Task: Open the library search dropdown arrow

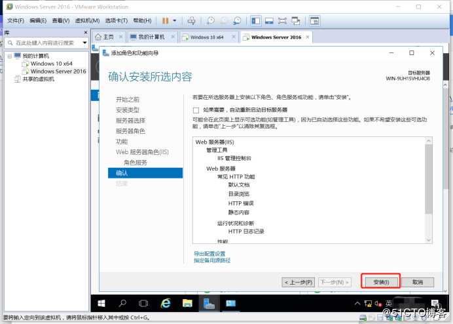Action: (x=84, y=43)
